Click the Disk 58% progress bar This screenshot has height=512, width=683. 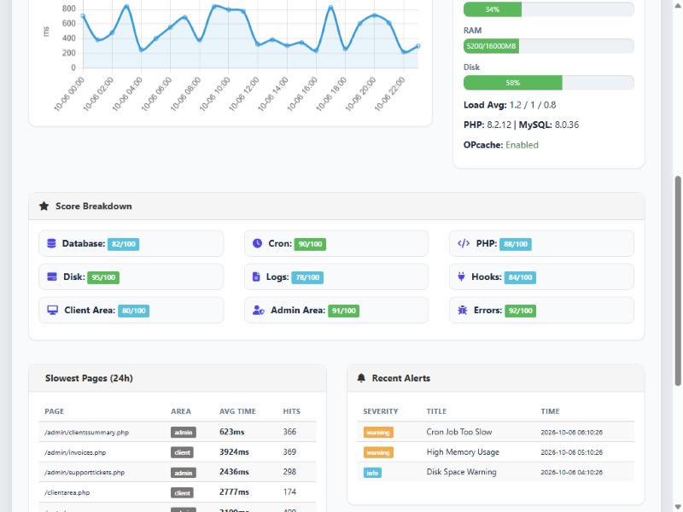point(549,82)
